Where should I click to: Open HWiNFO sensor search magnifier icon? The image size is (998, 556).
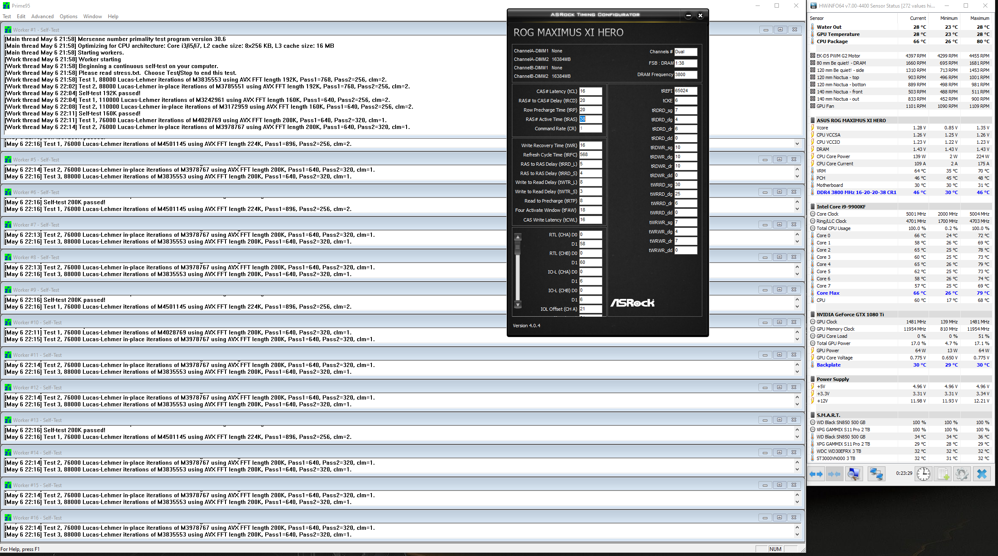point(854,474)
